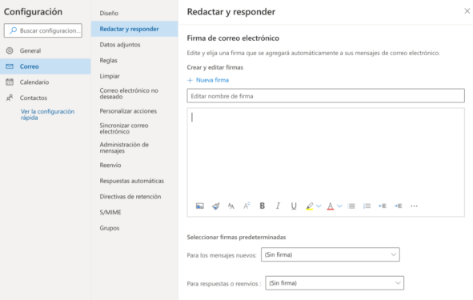The image size is (473, 300).
Task: Click the General gear icon
Action: point(10,50)
